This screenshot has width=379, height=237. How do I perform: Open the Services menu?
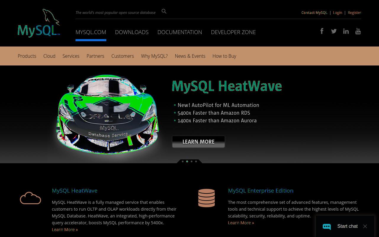tap(71, 56)
